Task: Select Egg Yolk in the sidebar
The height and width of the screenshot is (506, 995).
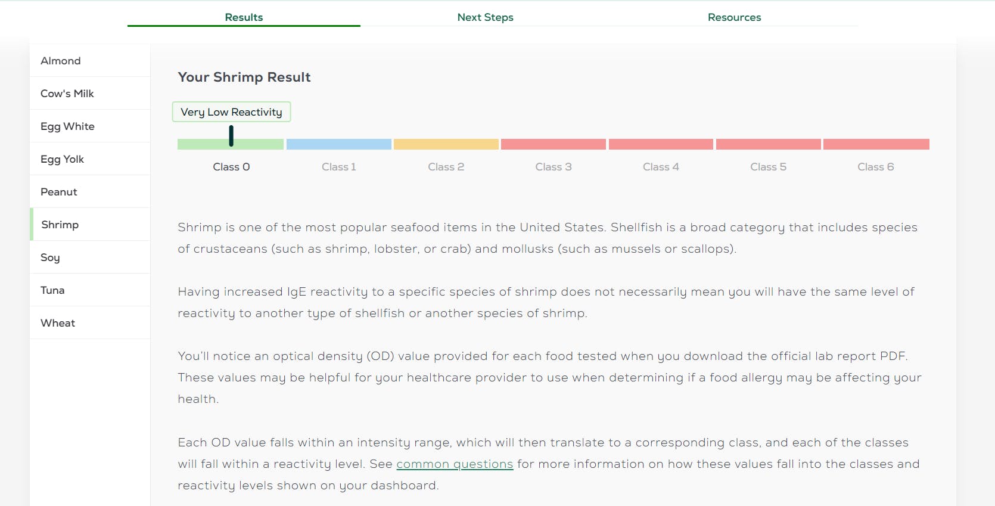Action: pyautogui.click(x=63, y=159)
